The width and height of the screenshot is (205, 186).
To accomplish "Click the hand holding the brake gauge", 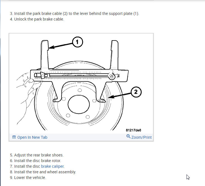I will pos(27,92).
